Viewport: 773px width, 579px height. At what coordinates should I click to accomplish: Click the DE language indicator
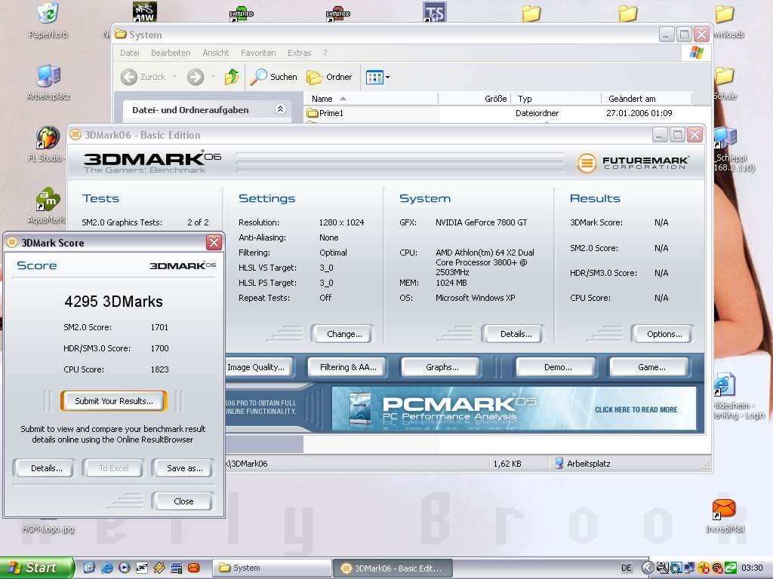[626, 568]
